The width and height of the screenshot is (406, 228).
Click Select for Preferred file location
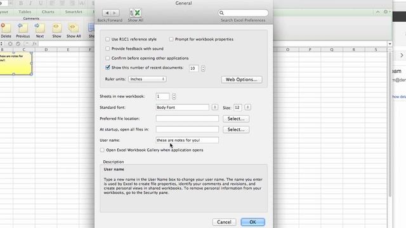coord(236,118)
